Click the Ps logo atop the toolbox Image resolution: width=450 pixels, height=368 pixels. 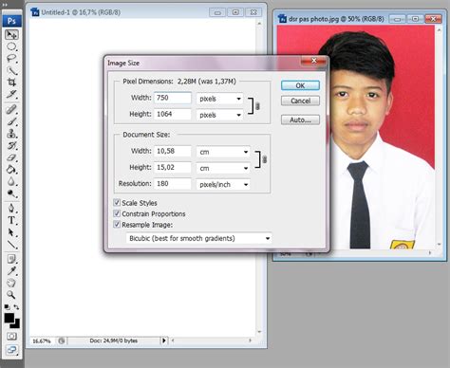pyautogui.click(x=11, y=21)
